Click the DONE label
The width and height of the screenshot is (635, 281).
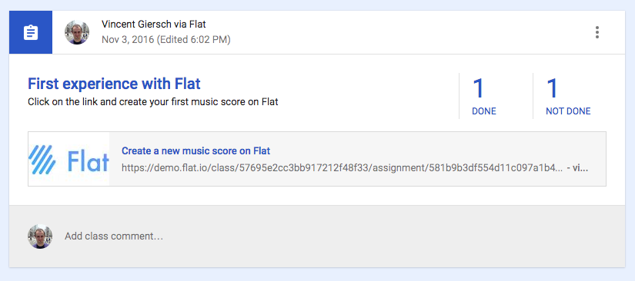pyautogui.click(x=484, y=111)
